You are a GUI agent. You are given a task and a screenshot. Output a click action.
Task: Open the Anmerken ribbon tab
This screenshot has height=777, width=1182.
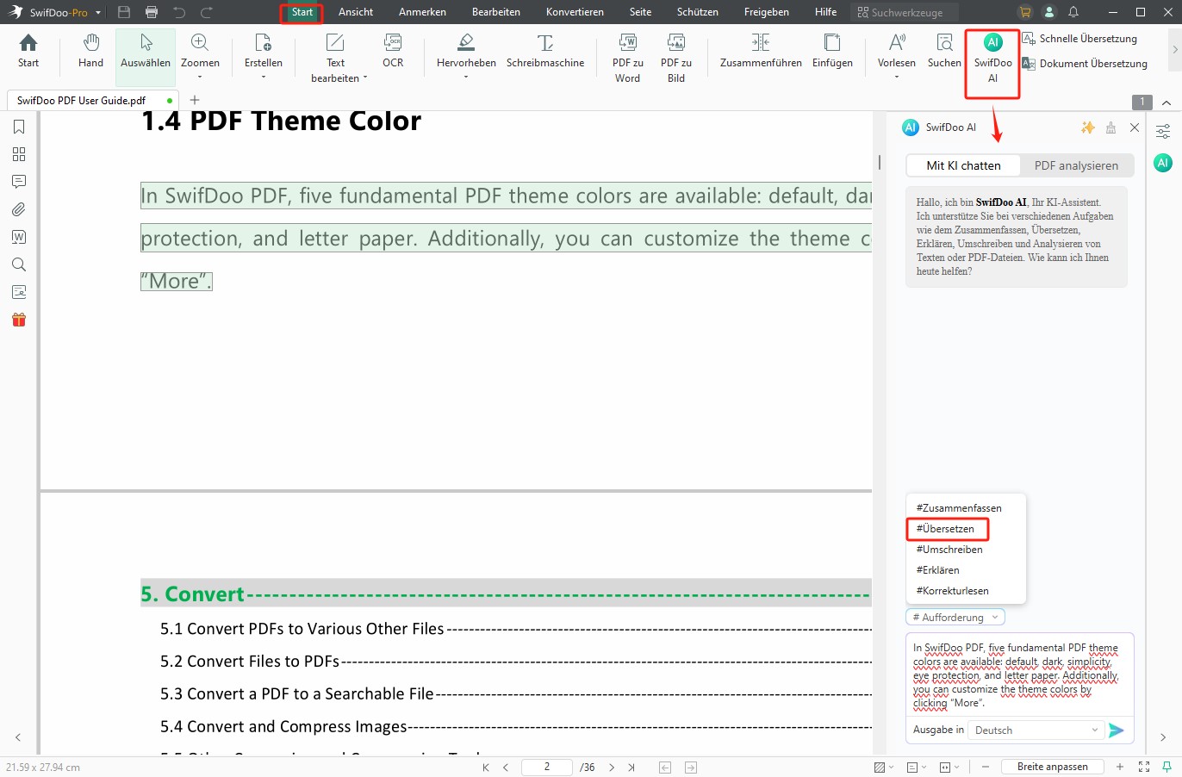(x=422, y=12)
